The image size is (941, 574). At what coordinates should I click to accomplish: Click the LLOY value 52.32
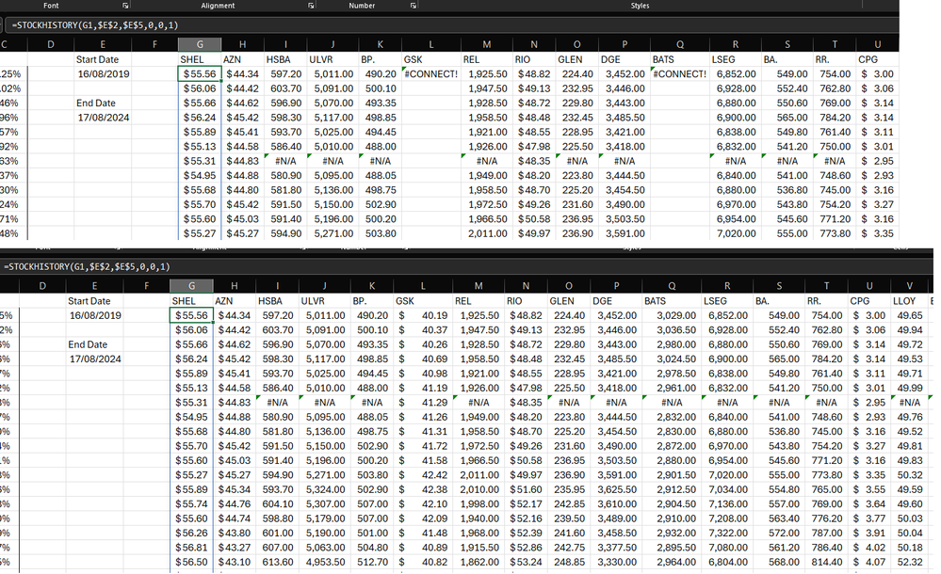point(910,562)
